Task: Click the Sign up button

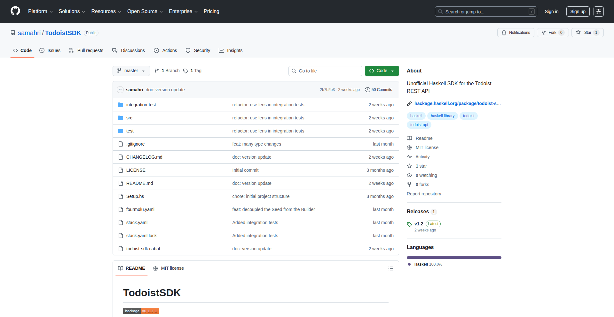Action: (x=578, y=11)
